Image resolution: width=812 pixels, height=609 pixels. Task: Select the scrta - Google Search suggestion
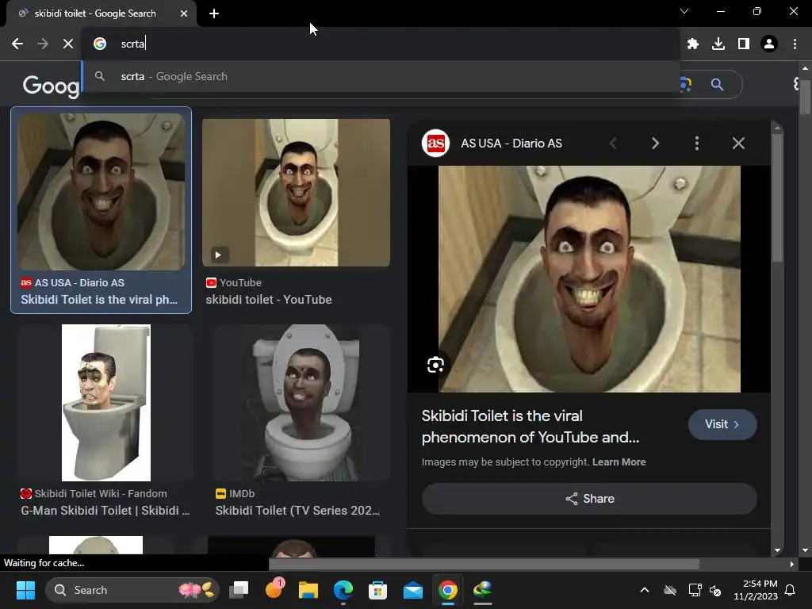coord(381,76)
